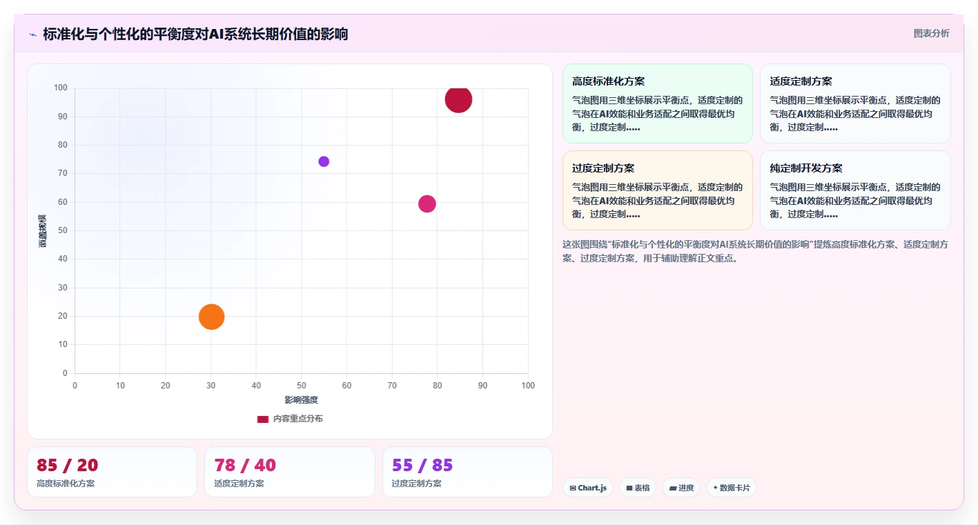978x525 pixels.
Task: Click the 内容重点分布 legend label
Action: click(x=297, y=419)
